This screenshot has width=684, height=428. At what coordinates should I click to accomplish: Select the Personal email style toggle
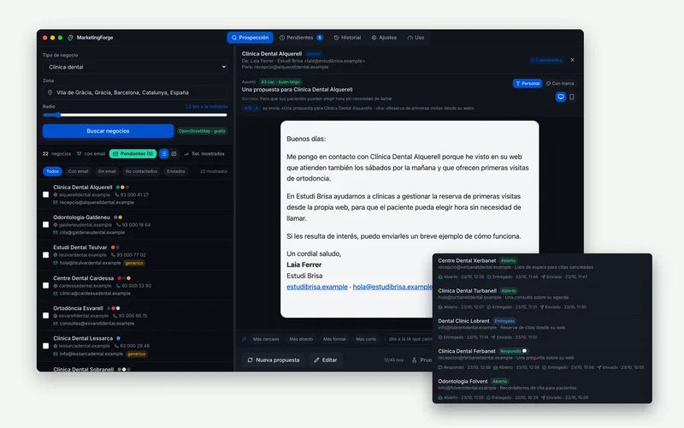(x=528, y=83)
